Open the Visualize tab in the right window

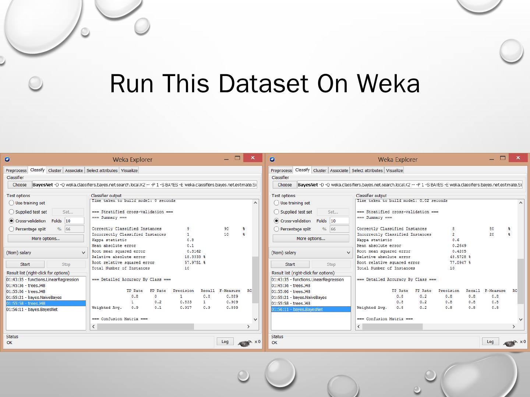[394, 171]
